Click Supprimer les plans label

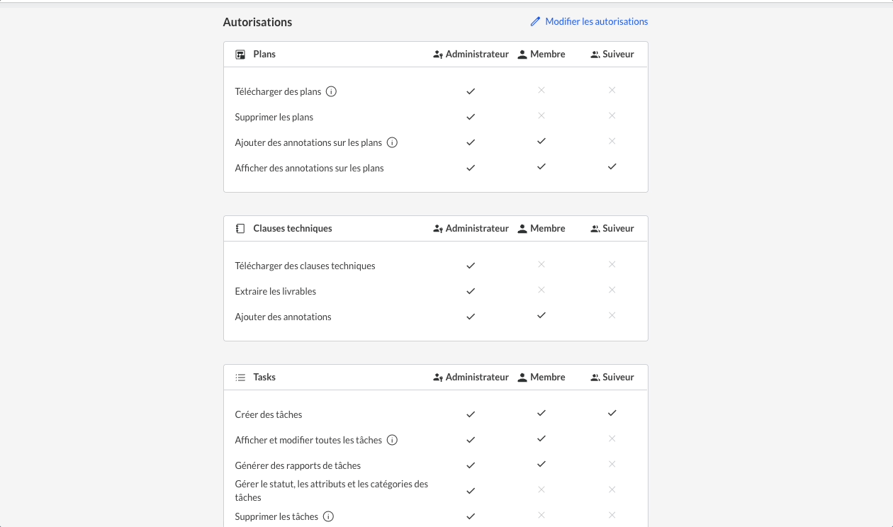point(274,118)
